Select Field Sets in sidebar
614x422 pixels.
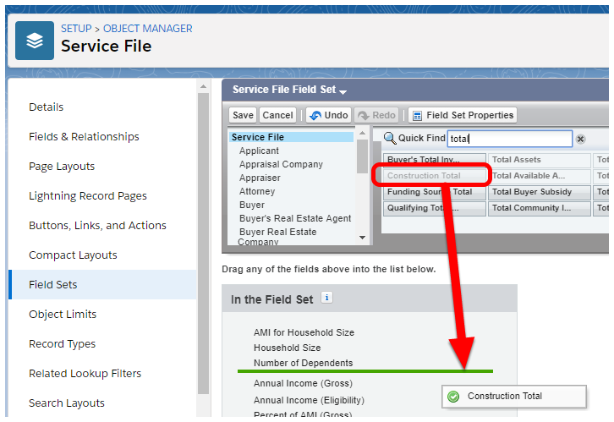tap(102, 285)
